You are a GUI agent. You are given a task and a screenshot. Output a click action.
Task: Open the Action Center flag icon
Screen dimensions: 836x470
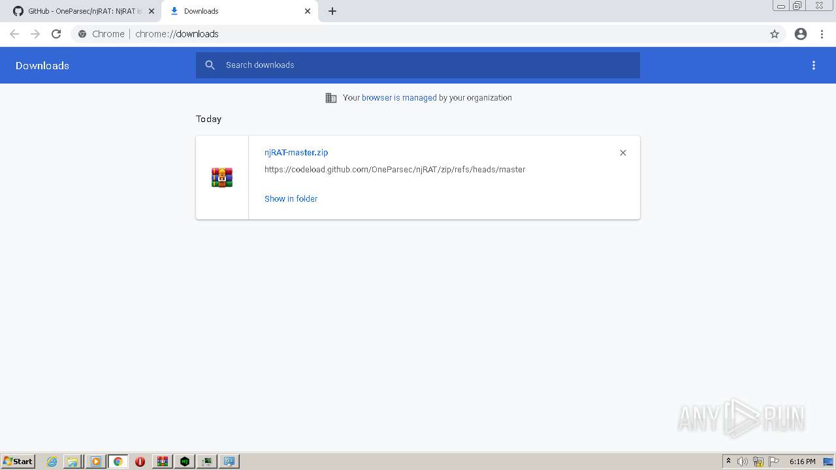point(774,462)
